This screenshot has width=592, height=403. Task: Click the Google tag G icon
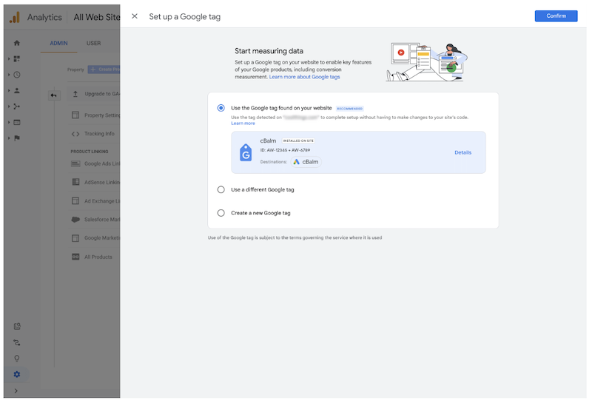coord(246,153)
